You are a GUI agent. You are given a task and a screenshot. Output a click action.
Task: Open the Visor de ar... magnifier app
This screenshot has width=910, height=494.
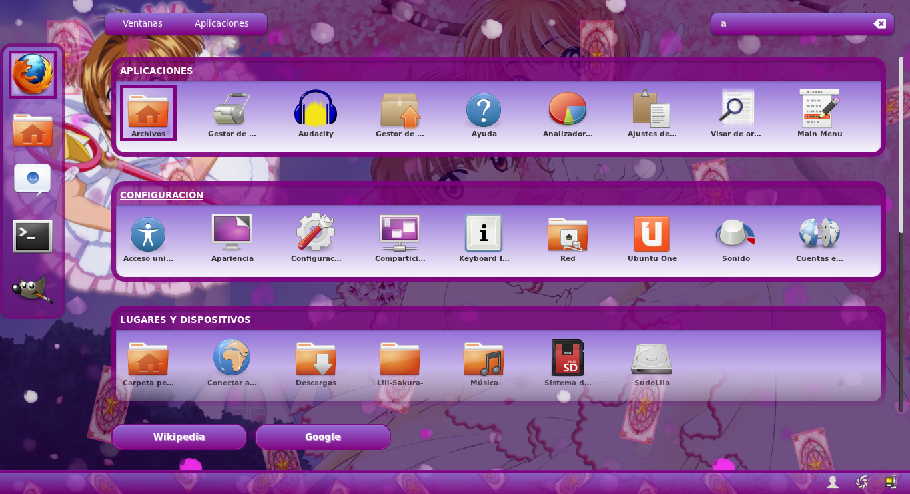(x=735, y=113)
